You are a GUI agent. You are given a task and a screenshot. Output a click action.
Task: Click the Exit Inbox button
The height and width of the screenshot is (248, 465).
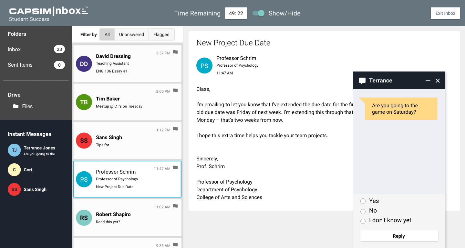(x=445, y=13)
